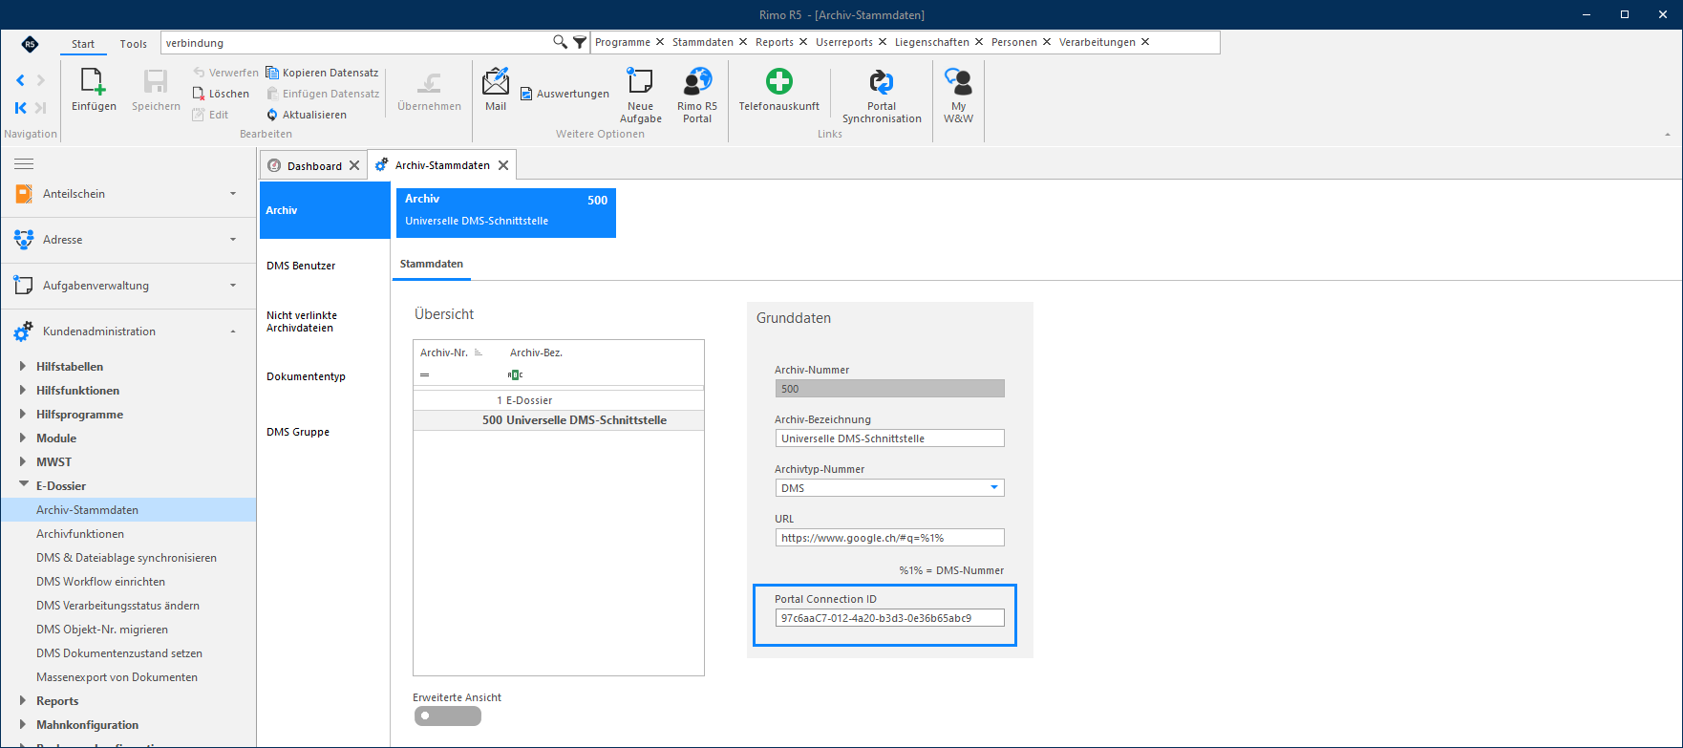Open the Mail icon

[x=496, y=82]
